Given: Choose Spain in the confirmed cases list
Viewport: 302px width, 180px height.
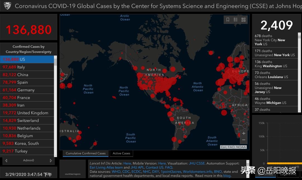Looking at the screenshot, I should pos(27,82).
